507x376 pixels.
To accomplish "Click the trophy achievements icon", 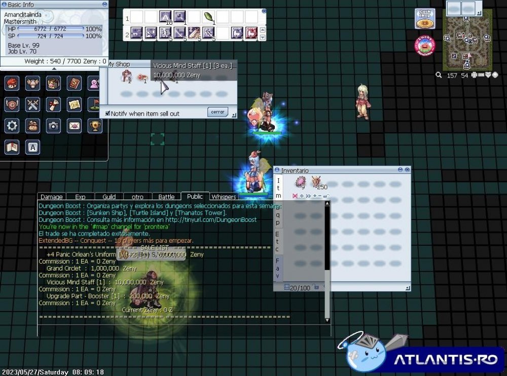I will [x=95, y=125].
